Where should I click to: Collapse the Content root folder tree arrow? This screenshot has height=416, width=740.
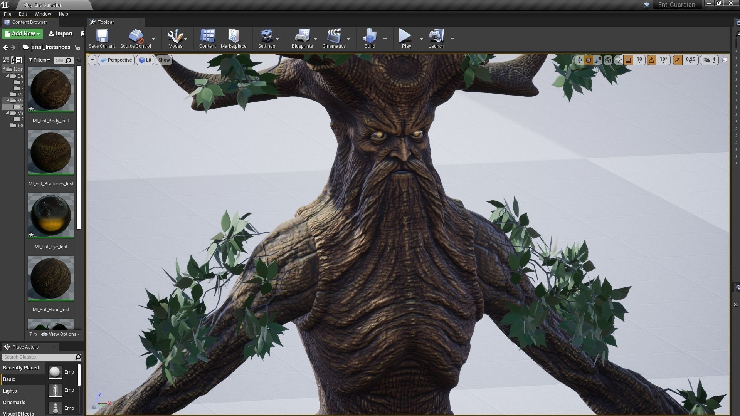click(x=4, y=69)
